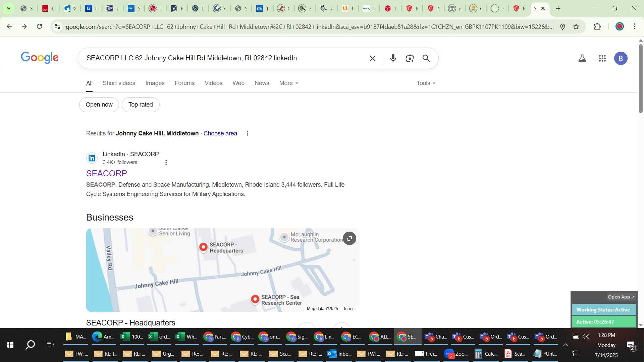
Task: Expand the More search filters dropdown
Action: pos(289,83)
